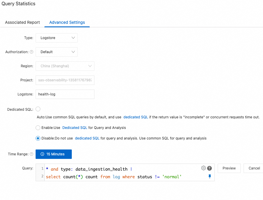Open the 15 Minutes time range selector

(54, 154)
